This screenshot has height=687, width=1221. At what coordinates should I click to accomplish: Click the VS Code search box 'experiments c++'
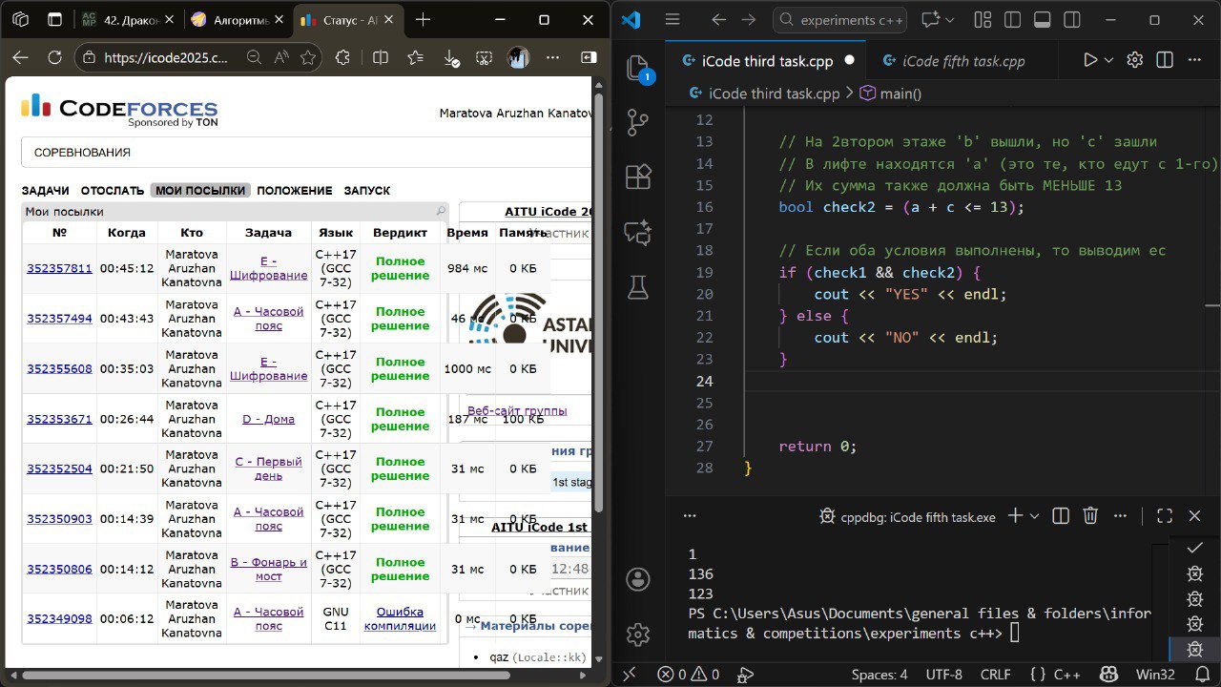[x=838, y=20]
